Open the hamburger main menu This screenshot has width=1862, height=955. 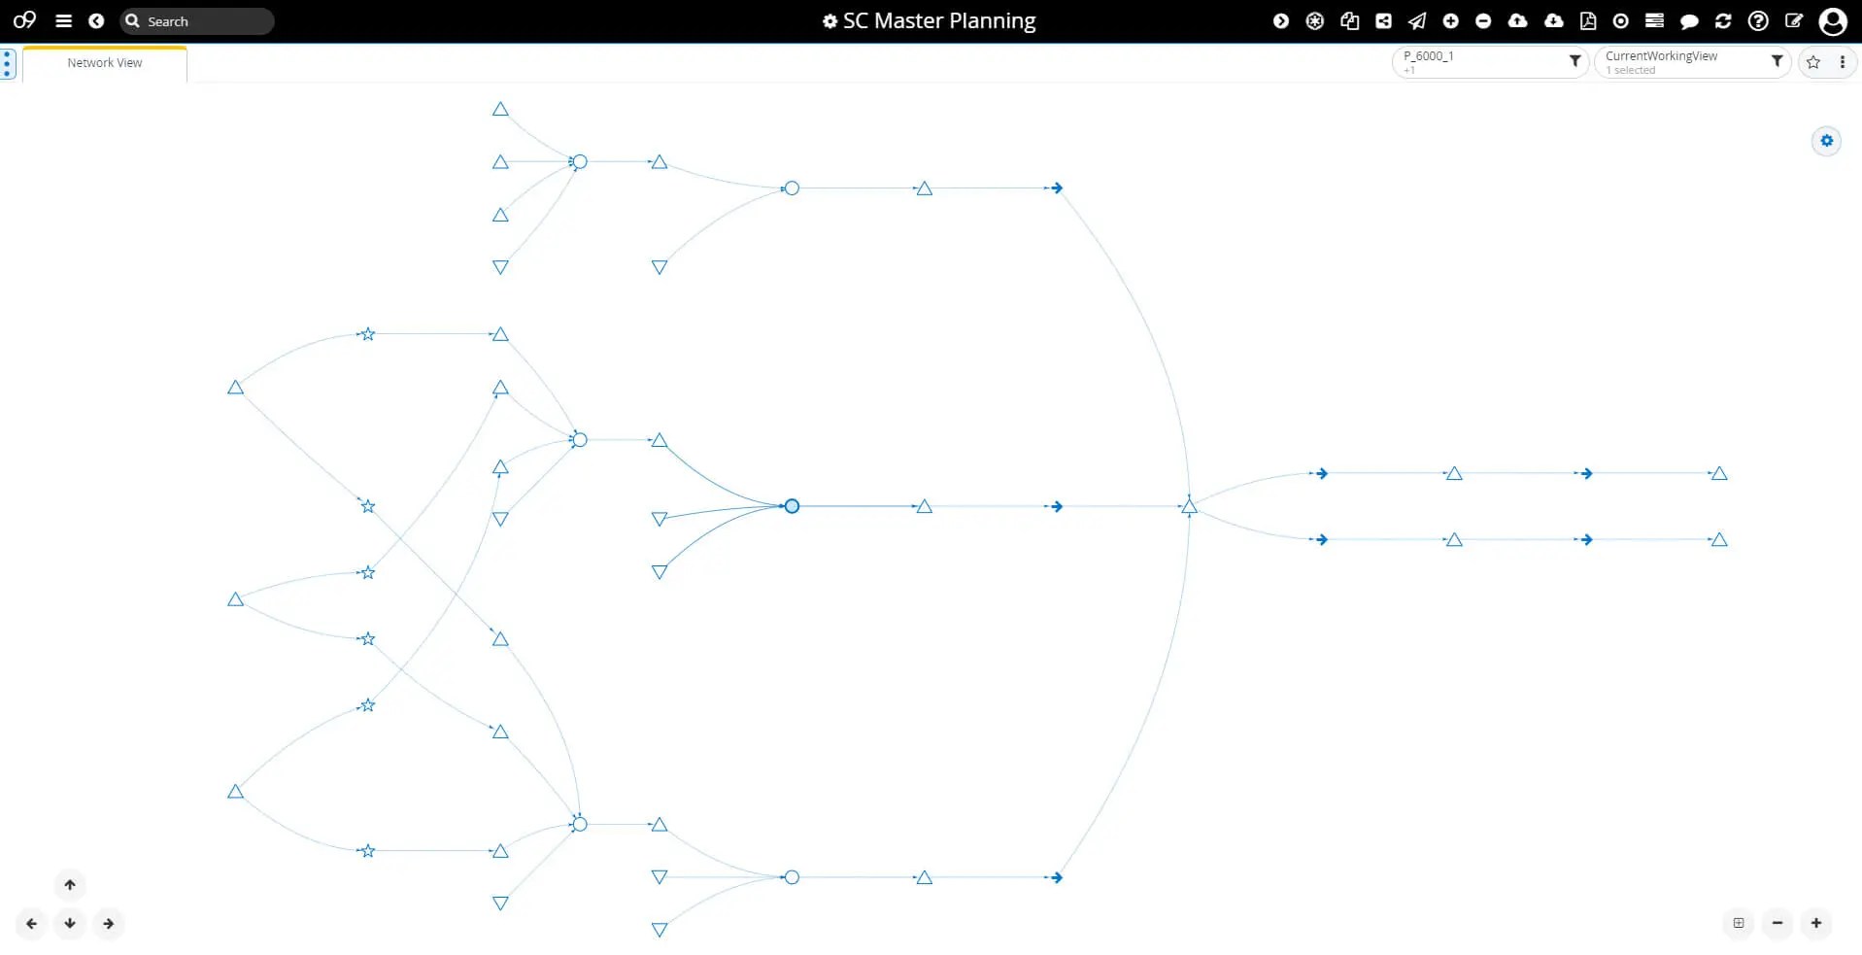coord(64,20)
